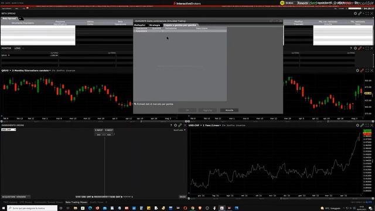Open File Explorer from taskbar

(x=76, y=208)
